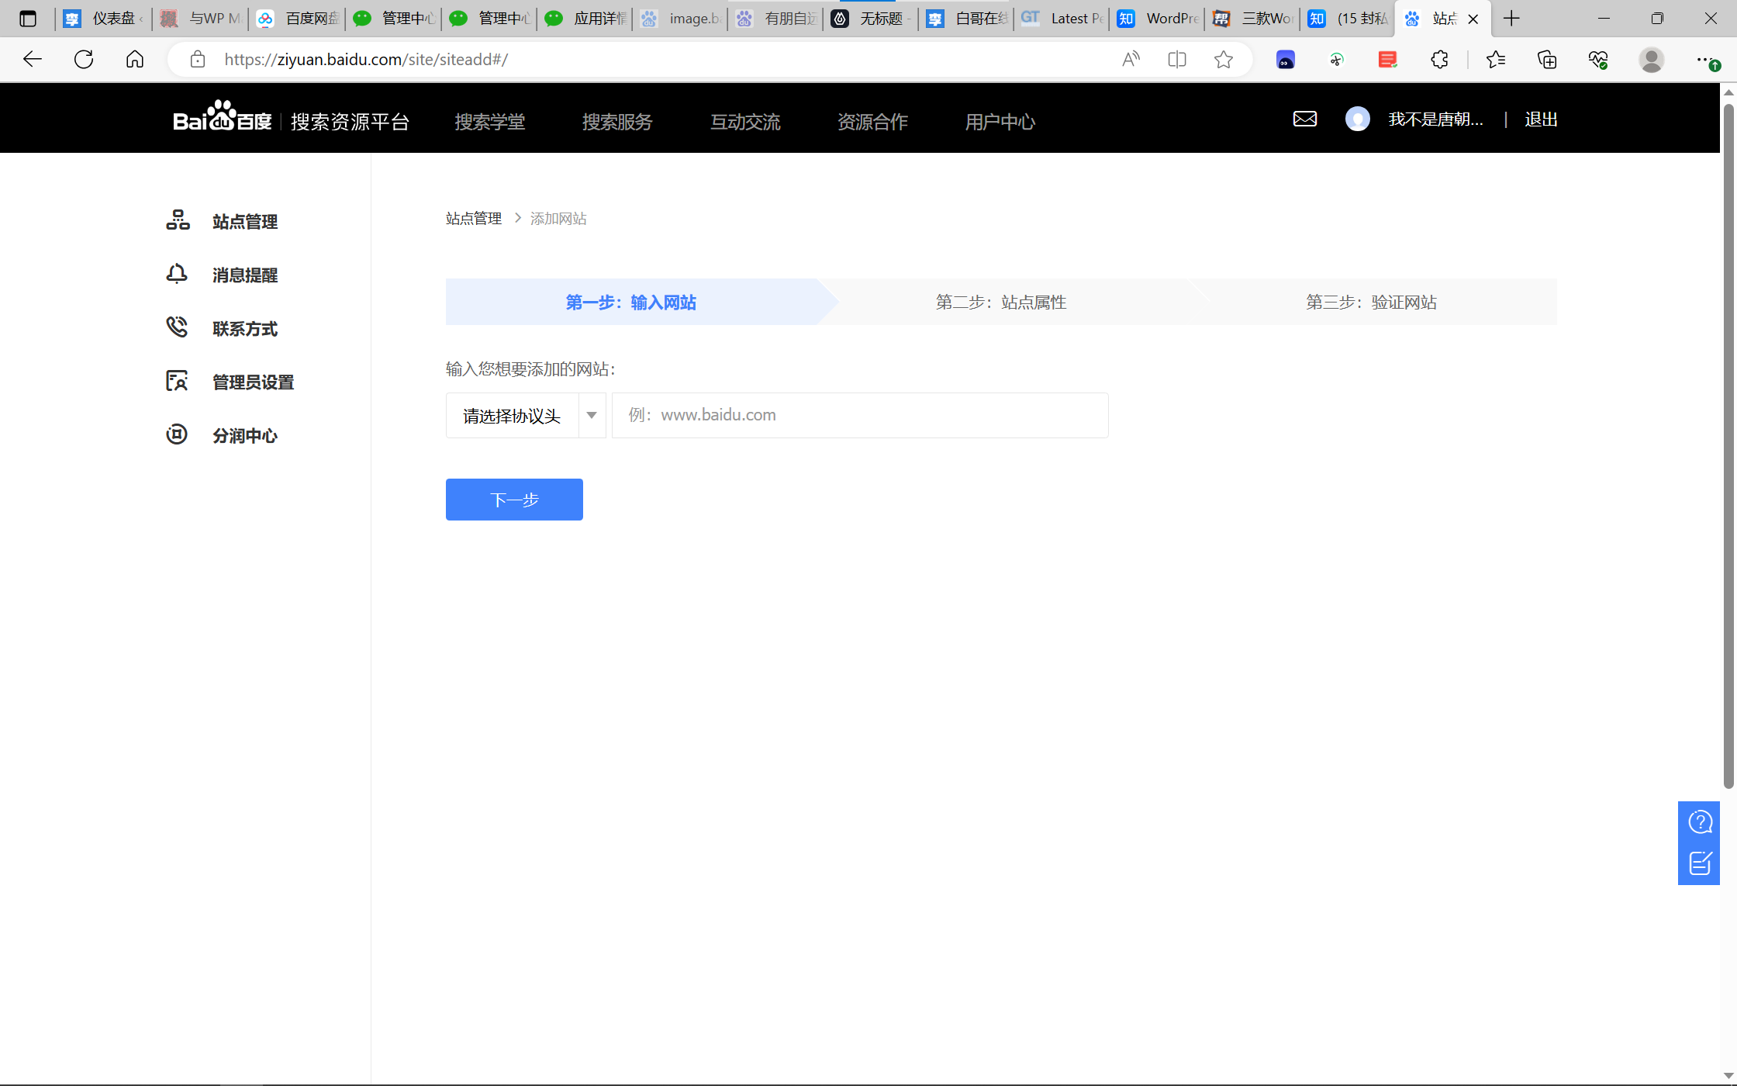Viewport: 1737px width, 1086px height.
Task: Open 分润中心 sidebar icon
Action: 177,434
